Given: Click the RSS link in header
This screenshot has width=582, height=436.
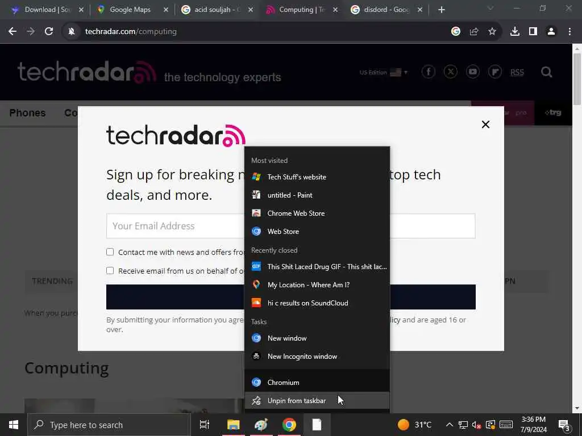Looking at the screenshot, I should 517,72.
